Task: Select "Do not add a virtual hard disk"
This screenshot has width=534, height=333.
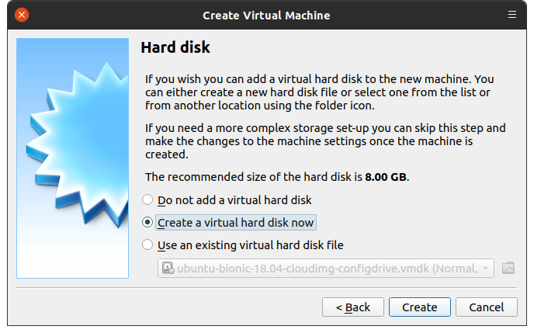Action: (147, 199)
